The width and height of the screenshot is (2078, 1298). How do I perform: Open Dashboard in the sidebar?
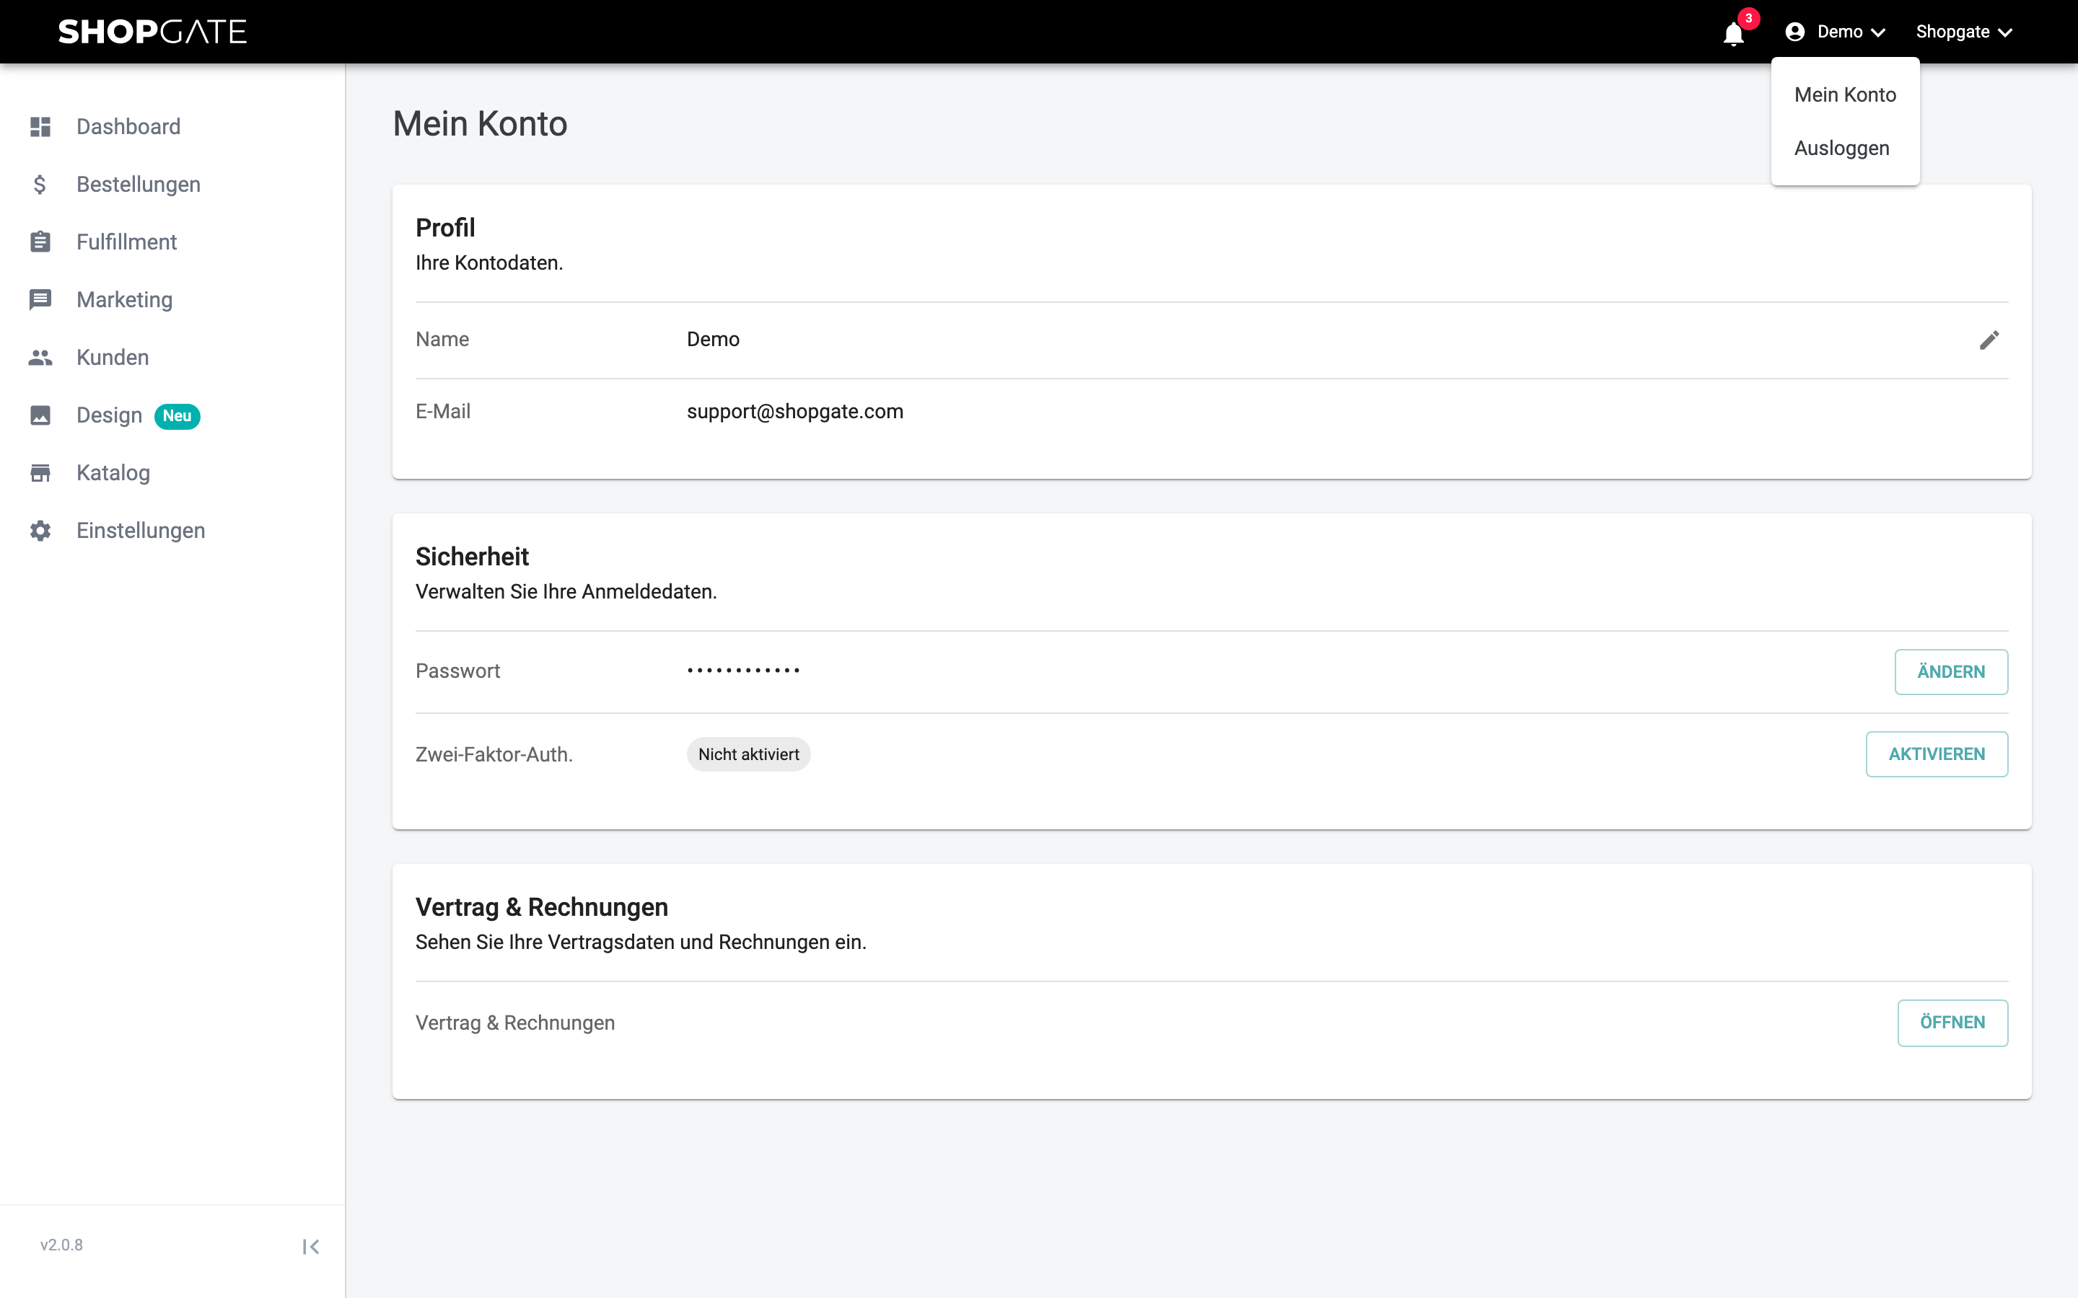[128, 127]
